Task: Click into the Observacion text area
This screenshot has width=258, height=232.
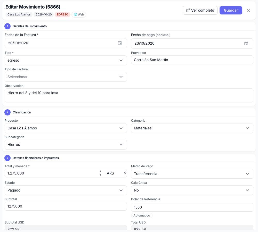Action: (x=129, y=95)
